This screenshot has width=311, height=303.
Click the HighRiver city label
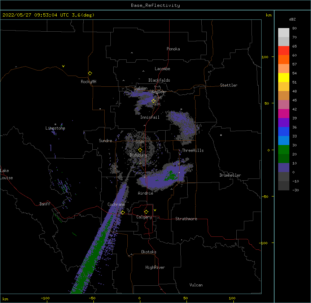155,267
